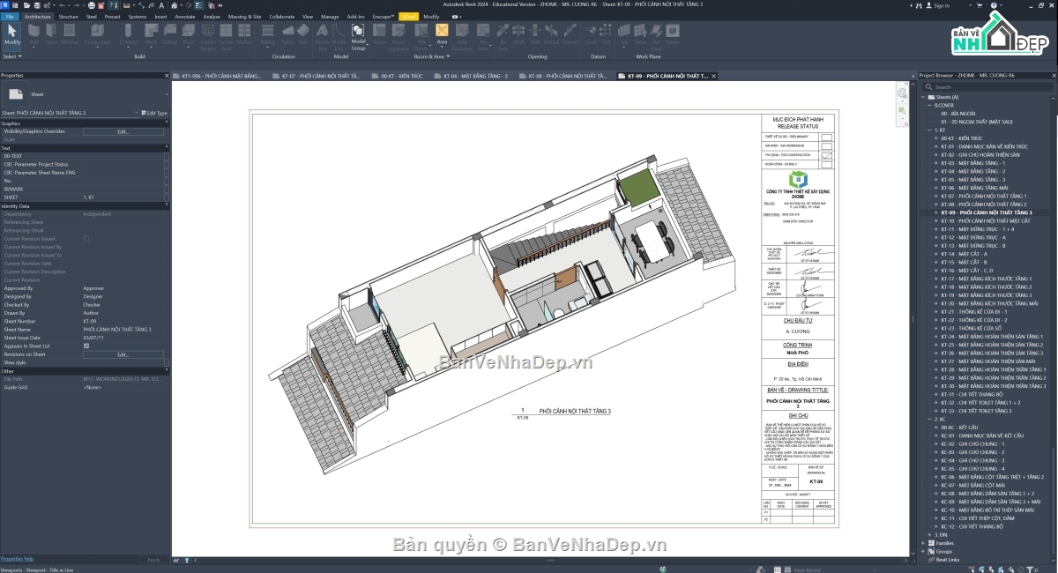This screenshot has width=1058, height=573.
Task: Collapse the 1. KT sheet group
Action: click(929, 130)
